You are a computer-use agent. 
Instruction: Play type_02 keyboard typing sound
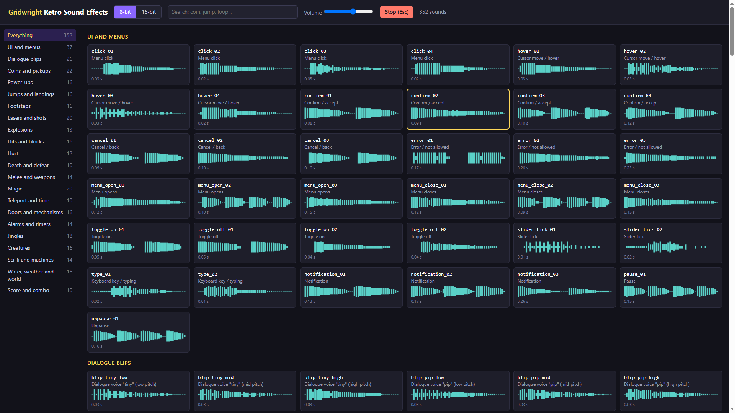point(245,288)
